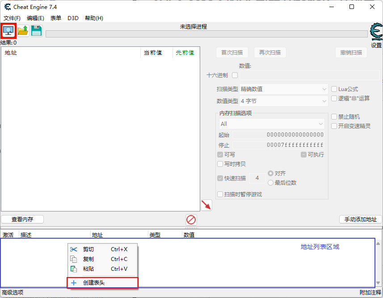Click the 首次扫描 button
Viewport: 383px width, 298px height.
[x=232, y=52]
